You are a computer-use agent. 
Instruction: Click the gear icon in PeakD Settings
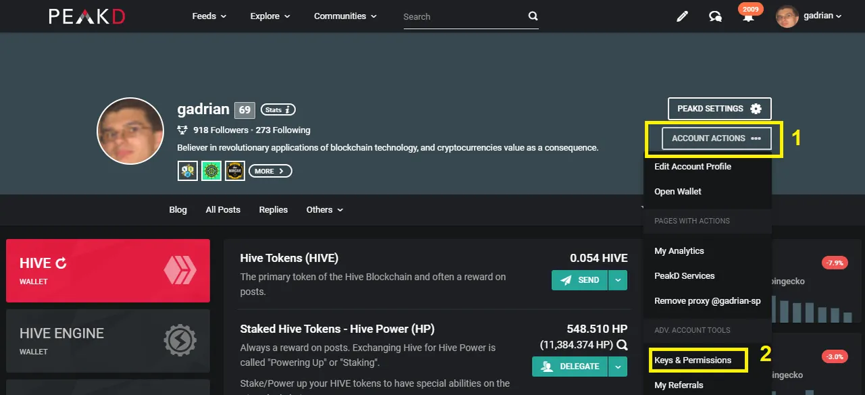tap(756, 109)
